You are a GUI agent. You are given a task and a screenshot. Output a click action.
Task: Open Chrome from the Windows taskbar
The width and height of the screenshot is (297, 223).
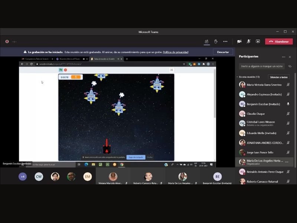tap(122, 164)
